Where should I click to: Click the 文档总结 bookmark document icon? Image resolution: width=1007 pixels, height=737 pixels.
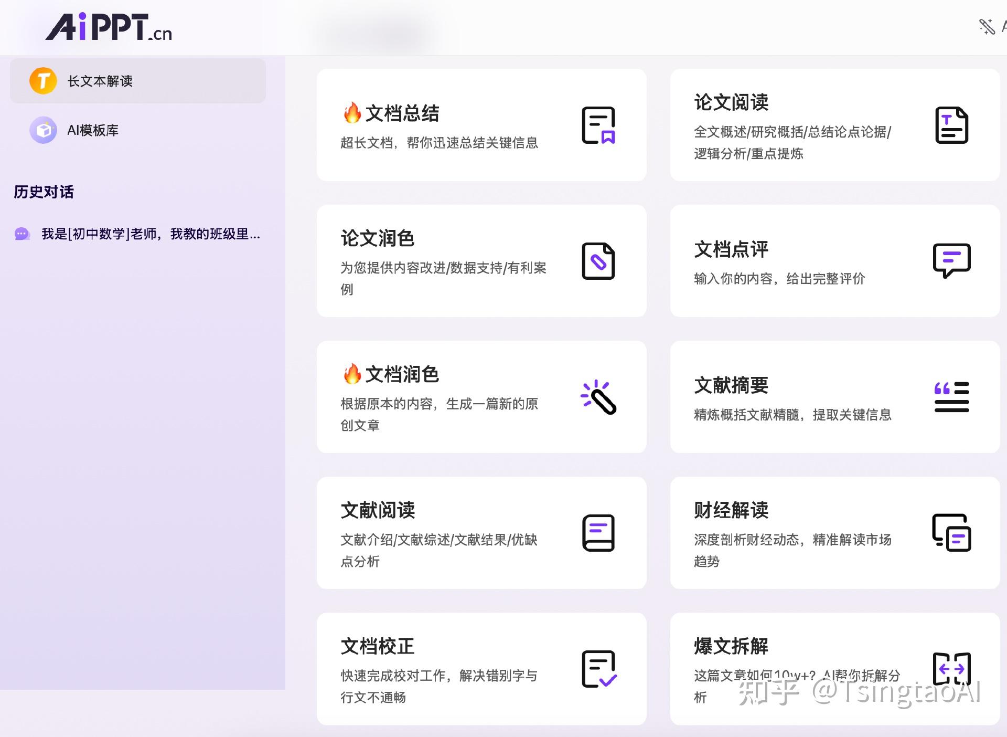tap(598, 125)
